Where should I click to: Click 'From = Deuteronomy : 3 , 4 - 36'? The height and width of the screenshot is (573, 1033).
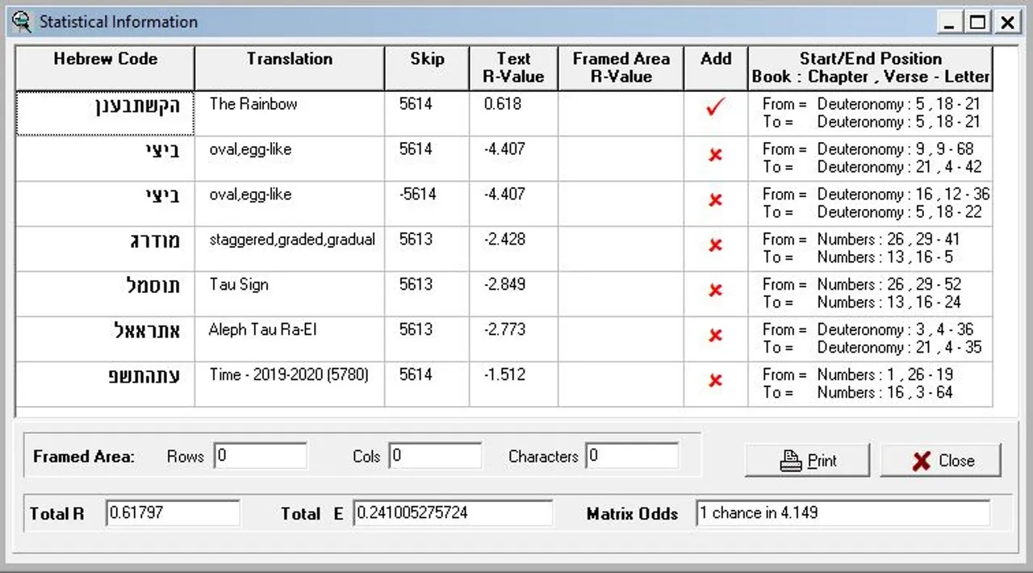(868, 330)
